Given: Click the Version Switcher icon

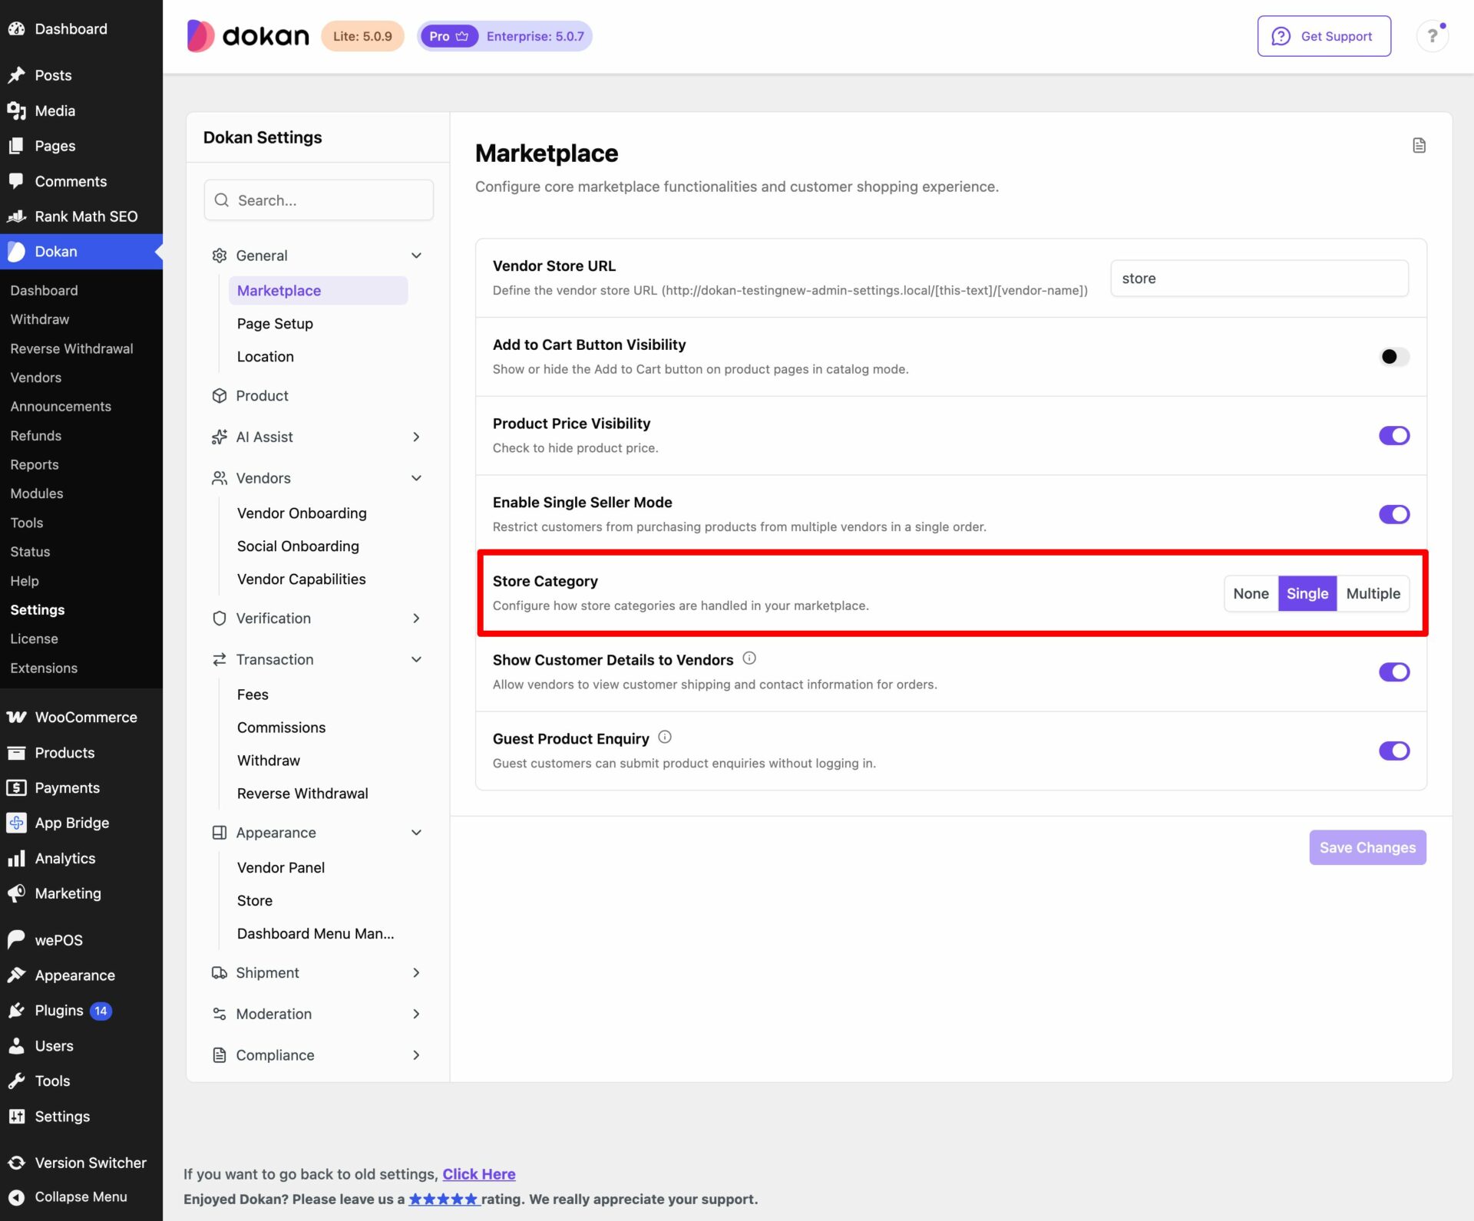Looking at the screenshot, I should (16, 1163).
